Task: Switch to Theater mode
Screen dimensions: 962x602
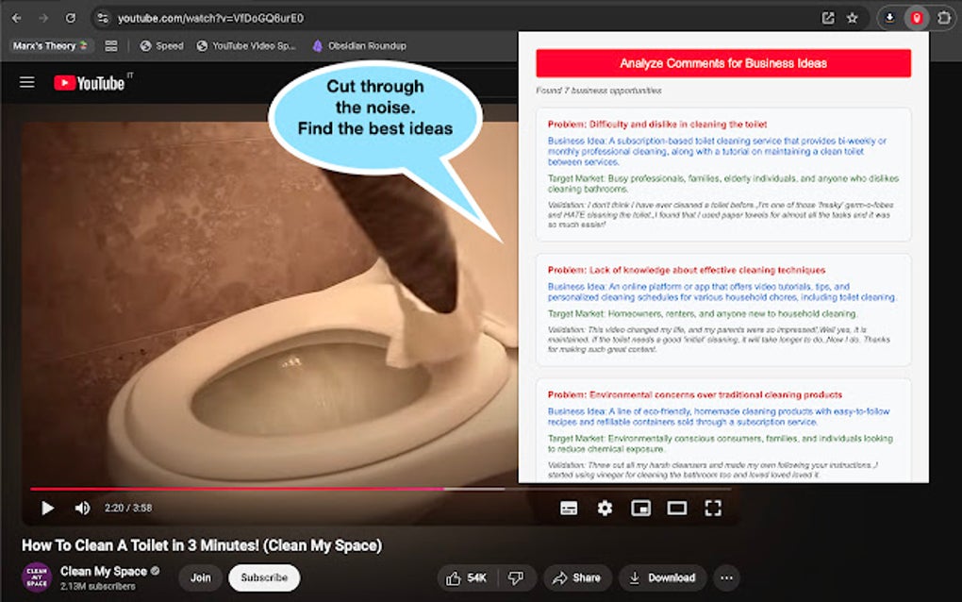Action: pyautogui.click(x=676, y=508)
